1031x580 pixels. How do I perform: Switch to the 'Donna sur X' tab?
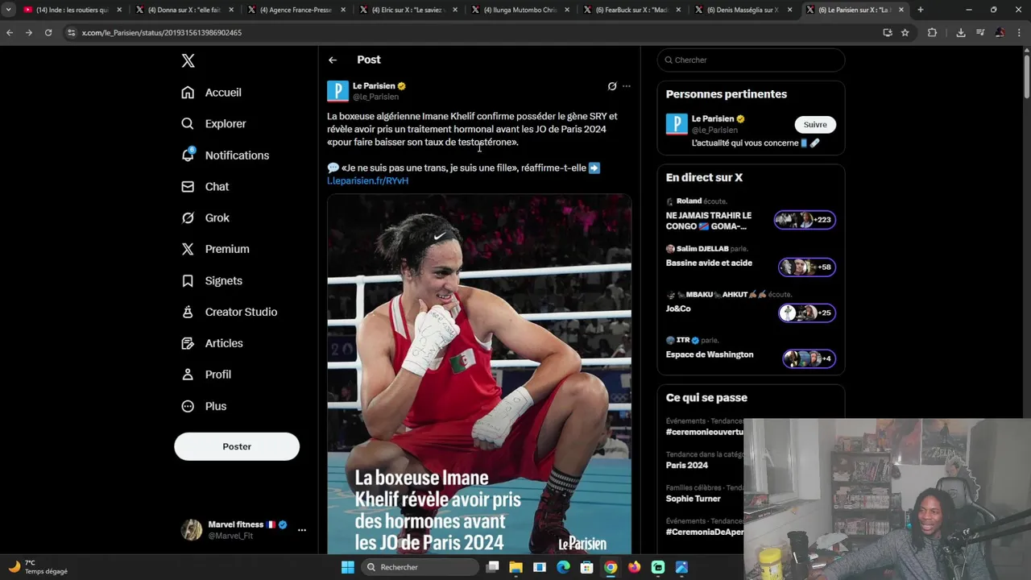(184, 10)
